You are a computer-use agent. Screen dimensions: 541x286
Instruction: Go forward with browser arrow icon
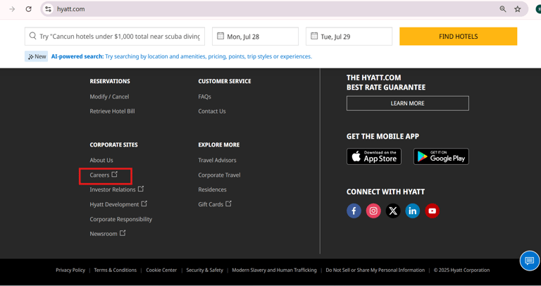12,9
